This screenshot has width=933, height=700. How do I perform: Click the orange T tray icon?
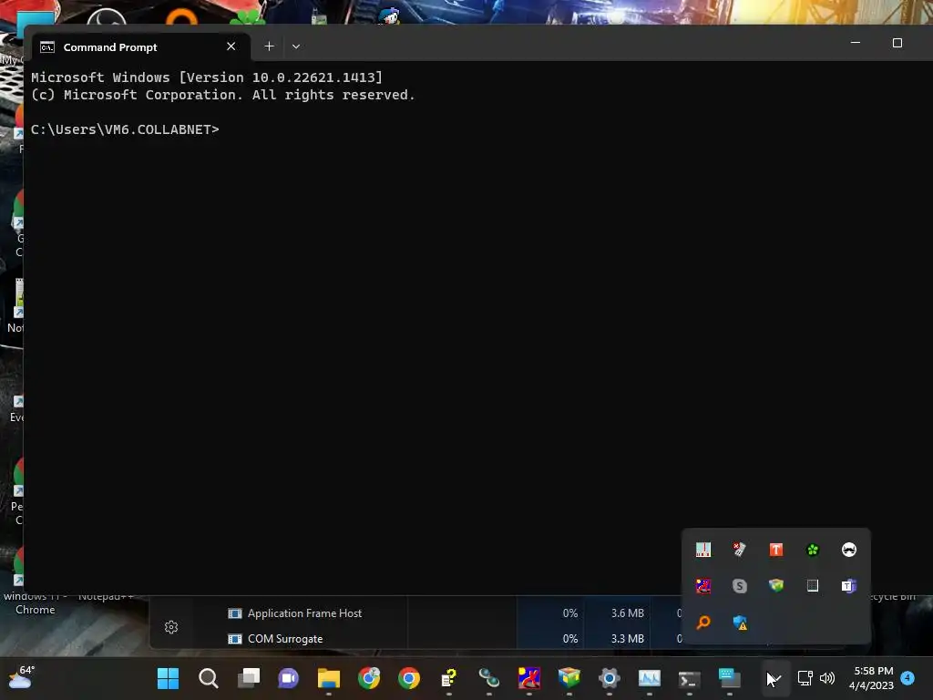tap(776, 550)
